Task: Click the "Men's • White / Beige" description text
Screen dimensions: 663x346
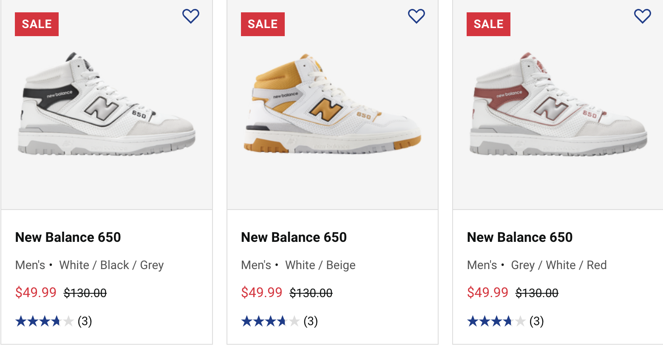Action: [x=298, y=265]
